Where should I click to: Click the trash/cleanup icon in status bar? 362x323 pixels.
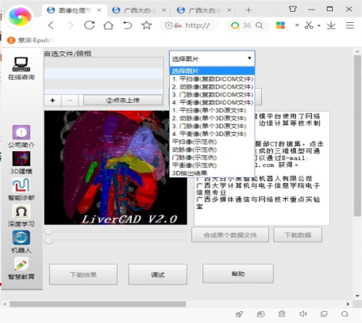[282, 313]
